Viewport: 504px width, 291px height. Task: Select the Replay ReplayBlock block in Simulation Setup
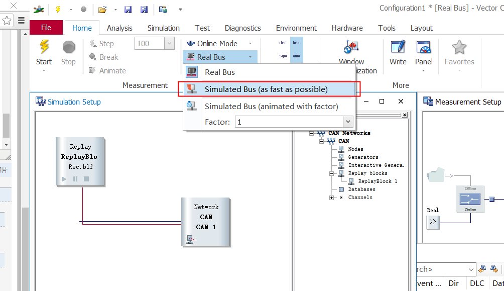[80, 162]
